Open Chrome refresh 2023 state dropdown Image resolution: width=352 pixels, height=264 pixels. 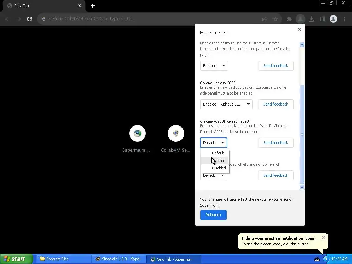(226, 104)
